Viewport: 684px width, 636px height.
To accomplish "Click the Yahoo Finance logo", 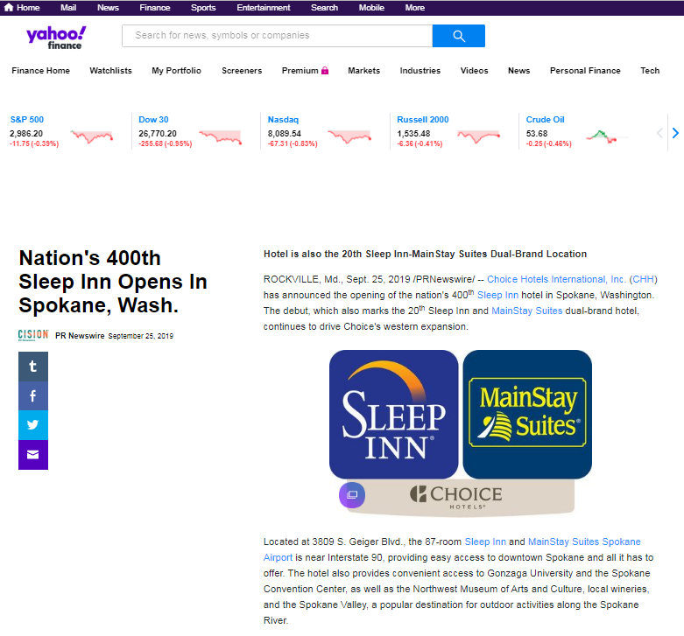I will pos(56,38).
